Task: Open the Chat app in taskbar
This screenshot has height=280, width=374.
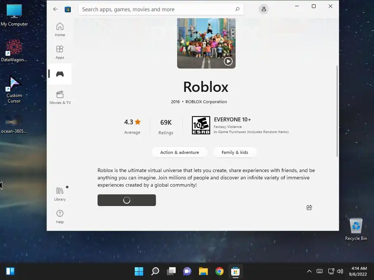Action: 187,271
